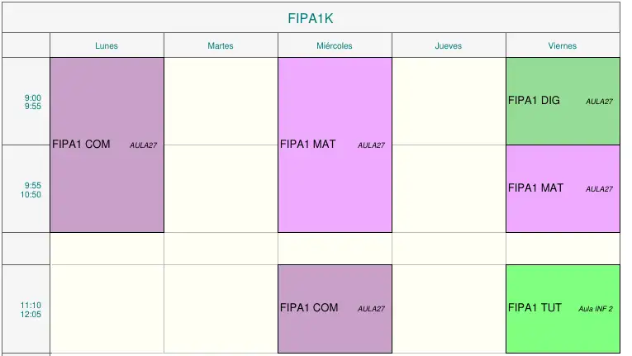This screenshot has width=632, height=356.
Task: Click empty Thursday 9:55 slot
Action: [x=449, y=188]
